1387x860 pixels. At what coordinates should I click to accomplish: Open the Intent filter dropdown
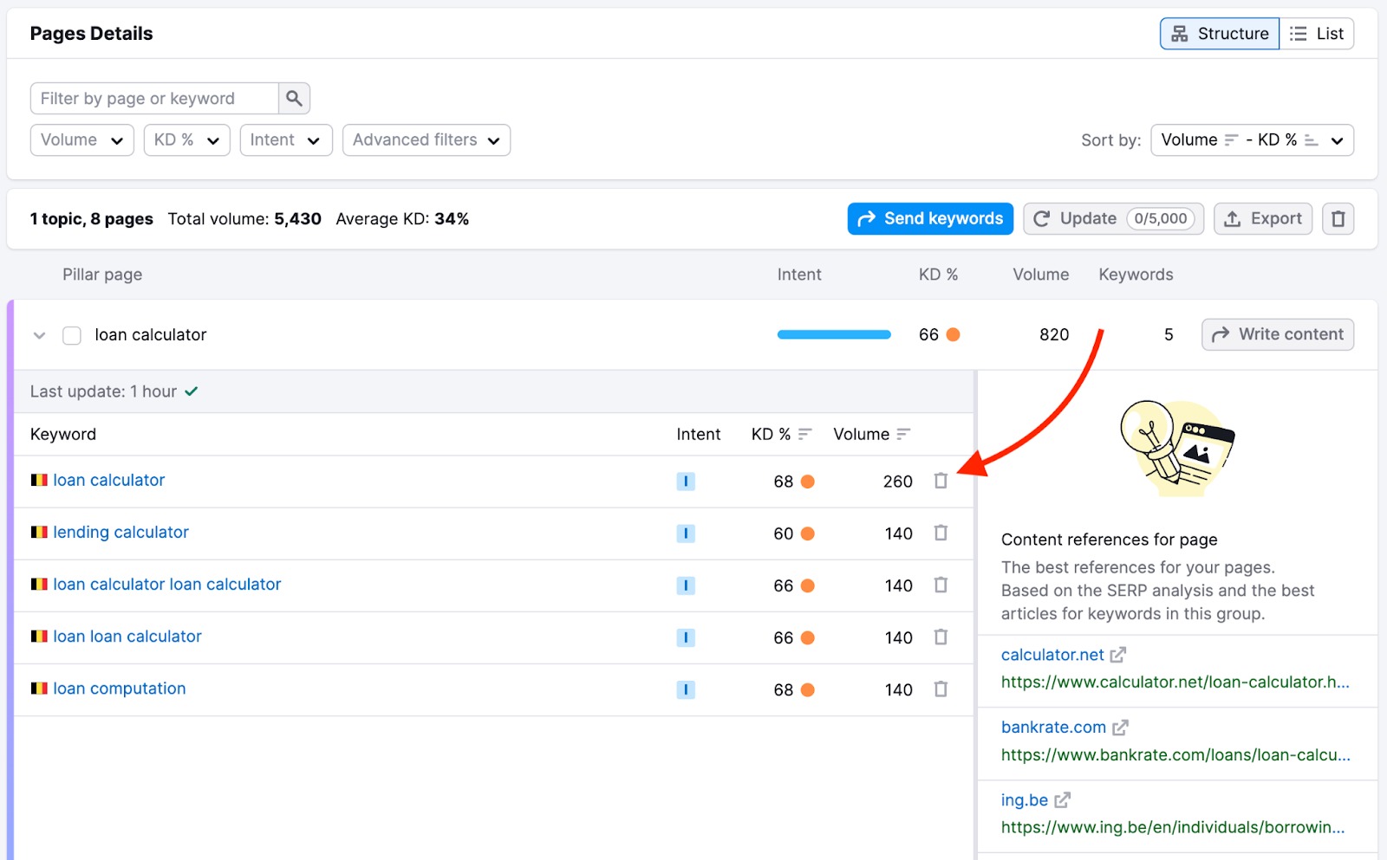(286, 140)
